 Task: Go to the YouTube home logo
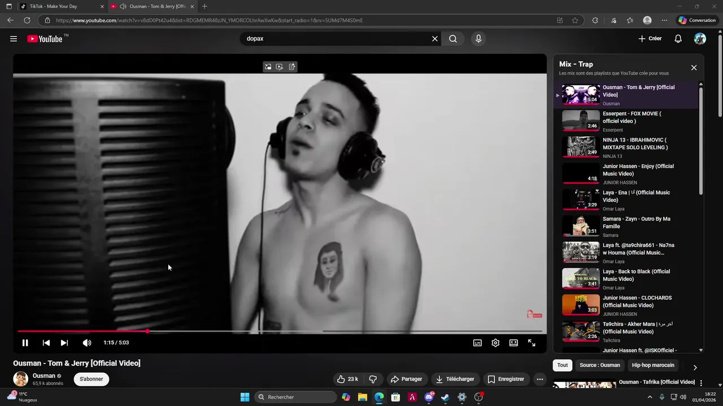point(45,39)
